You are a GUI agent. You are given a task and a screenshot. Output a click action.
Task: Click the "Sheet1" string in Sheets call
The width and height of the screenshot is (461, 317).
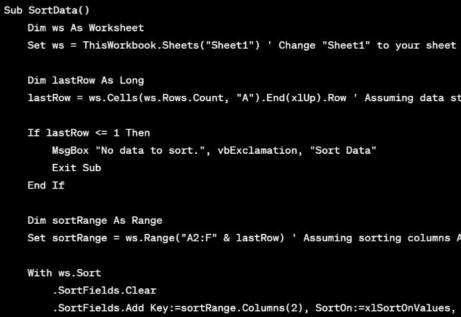(230, 45)
